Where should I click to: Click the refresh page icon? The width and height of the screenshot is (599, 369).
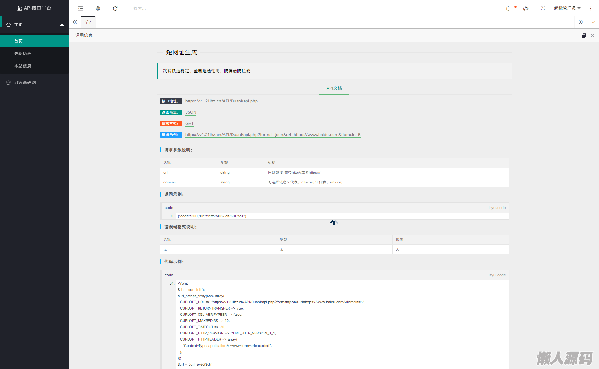(x=115, y=8)
